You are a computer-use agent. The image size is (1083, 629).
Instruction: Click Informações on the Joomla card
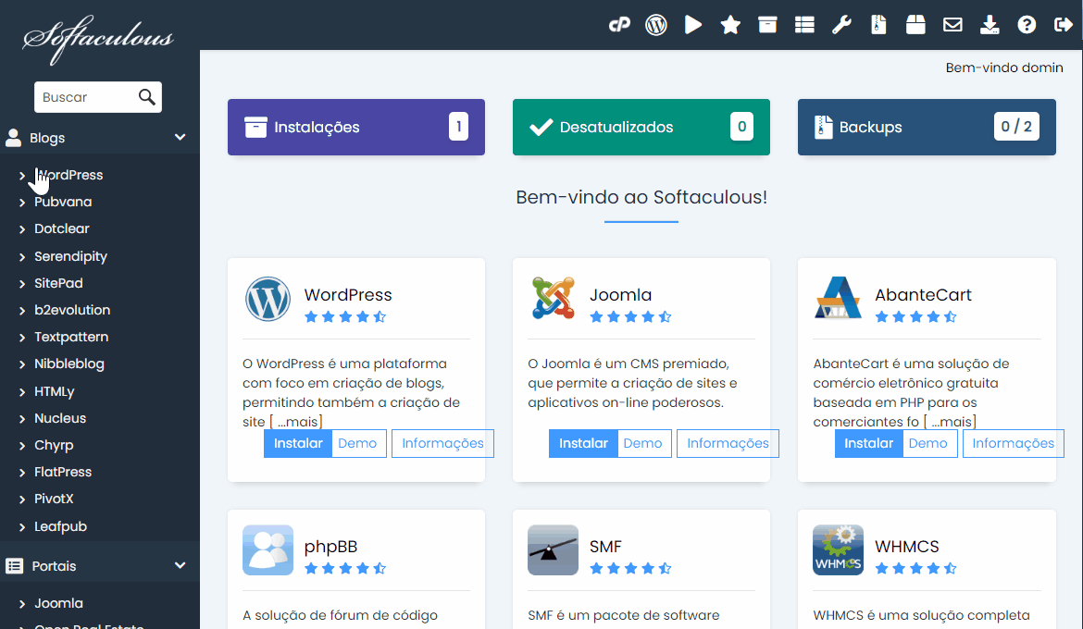[728, 443]
